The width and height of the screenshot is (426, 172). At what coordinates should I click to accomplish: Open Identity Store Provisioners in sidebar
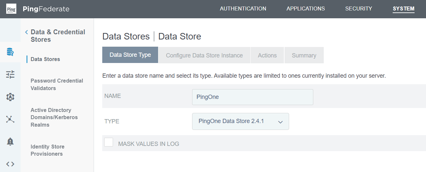[x=47, y=150]
